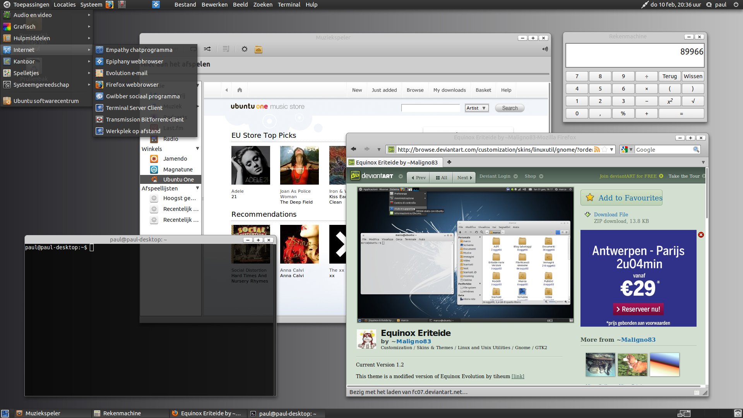This screenshot has height=418, width=743.
Task: Click the Google search magnifier icon
Action: click(696, 149)
